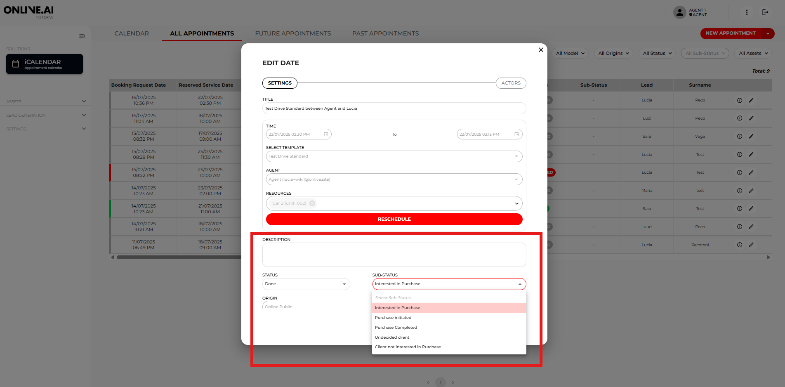This screenshot has height=387, width=785.
Task: Open info icon for Pecoroni appointment
Action: (x=740, y=245)
